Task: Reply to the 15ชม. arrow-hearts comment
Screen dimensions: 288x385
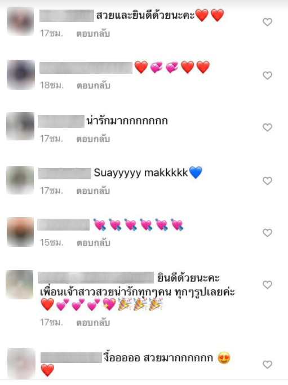Action: 94,243
